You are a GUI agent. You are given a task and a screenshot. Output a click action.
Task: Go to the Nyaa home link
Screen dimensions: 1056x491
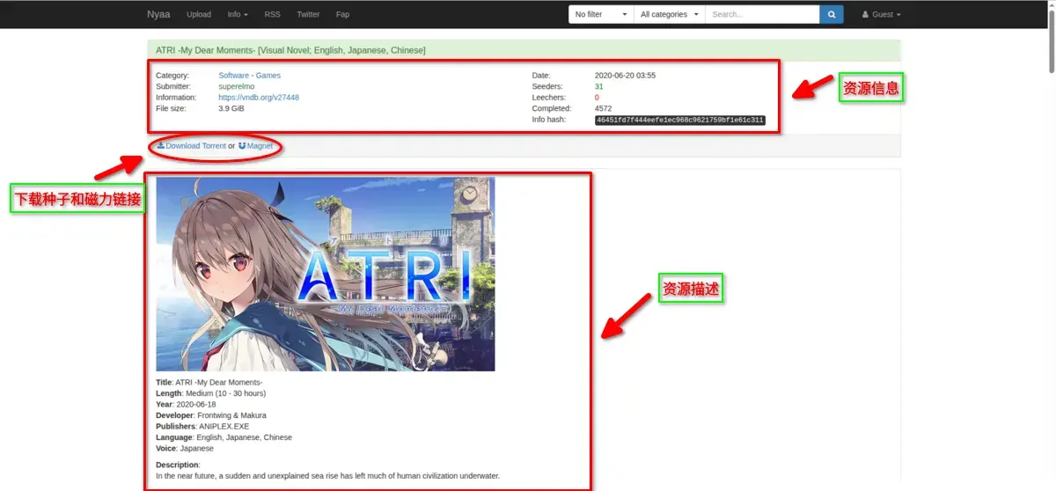click(158, 14)
